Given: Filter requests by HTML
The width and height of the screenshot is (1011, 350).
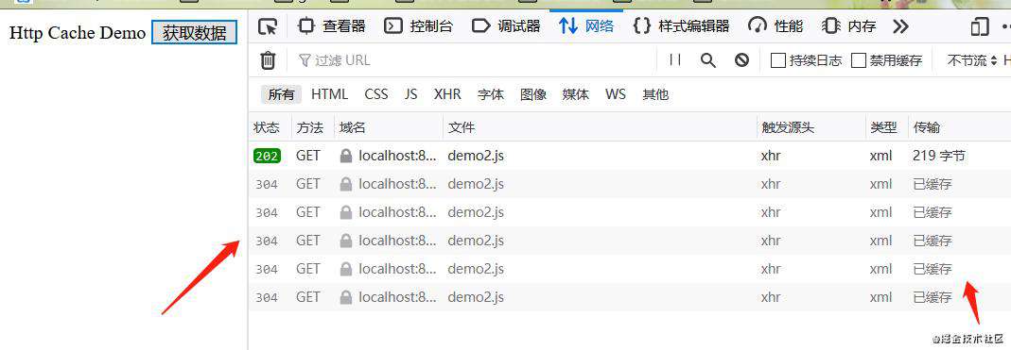Looking at the screenshot, I should click(329, 94).
